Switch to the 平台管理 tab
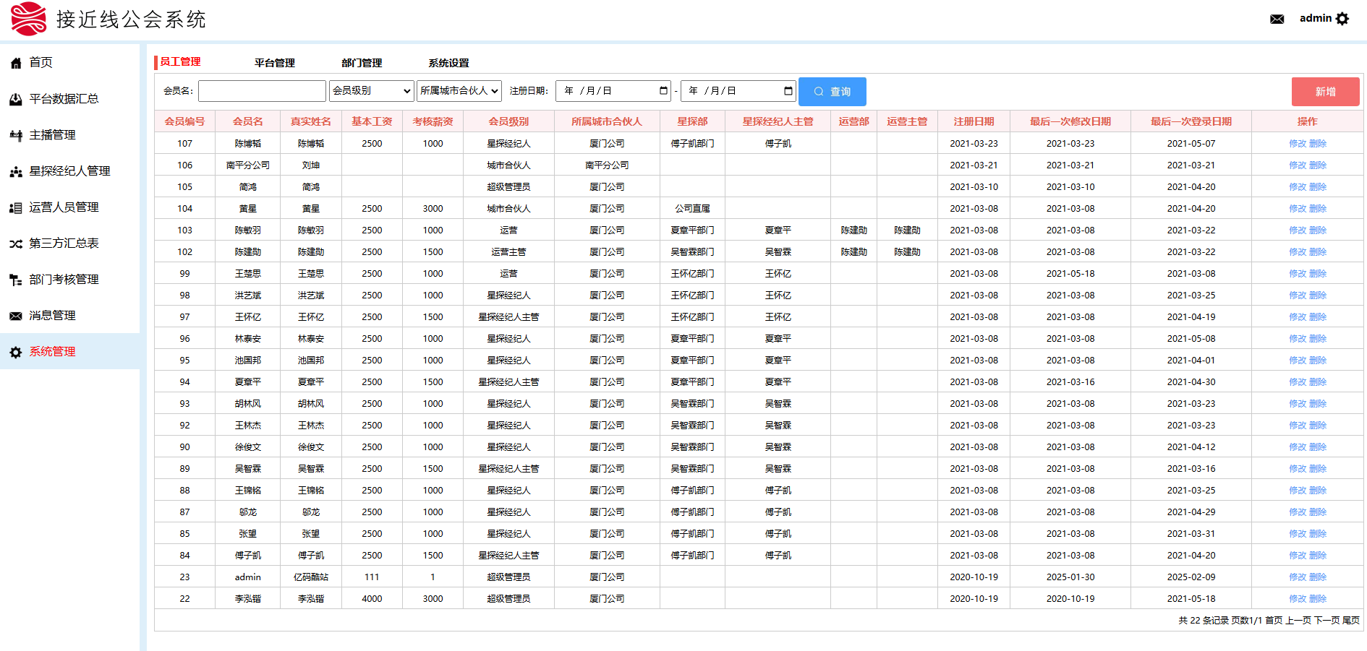Screen dimensions: 1367x651 (x=275, y=63)
